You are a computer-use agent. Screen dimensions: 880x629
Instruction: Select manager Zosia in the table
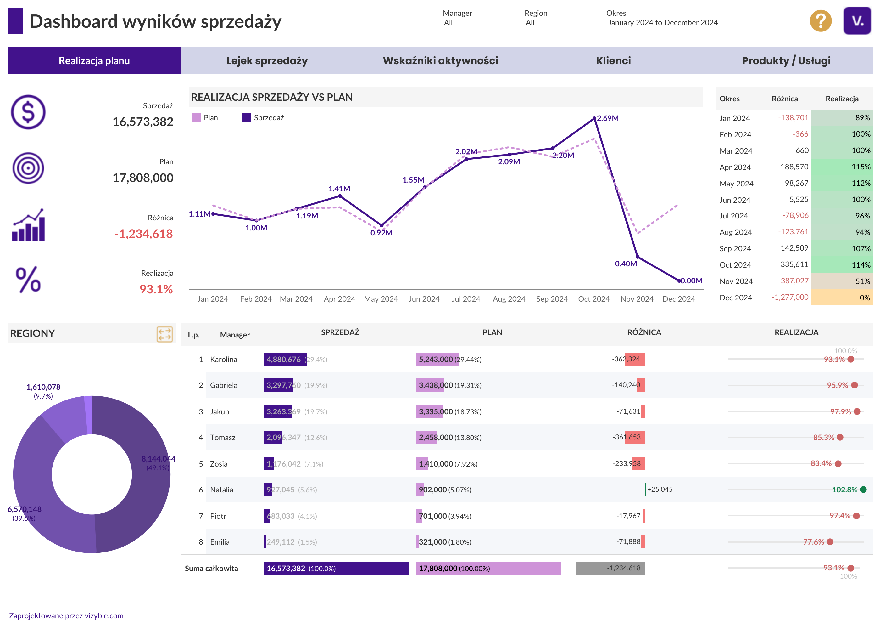[219, 464]
